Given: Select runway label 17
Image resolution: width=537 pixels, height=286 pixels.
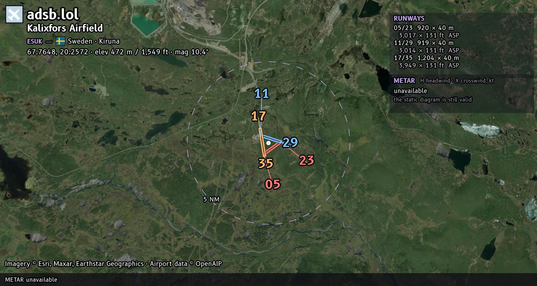Looking at the screenshot, I should click(258, 116).
